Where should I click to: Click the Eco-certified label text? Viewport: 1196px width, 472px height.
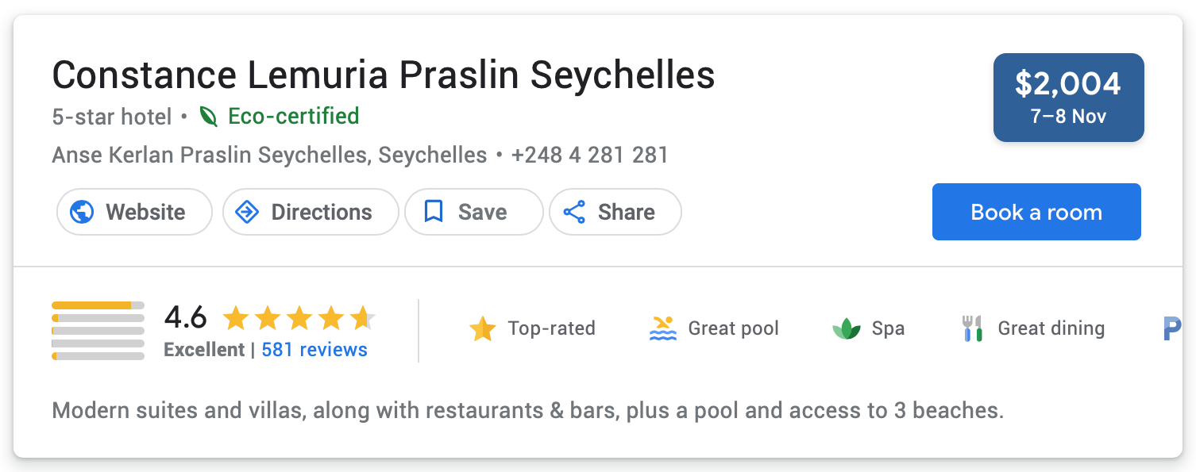point(293,117)
